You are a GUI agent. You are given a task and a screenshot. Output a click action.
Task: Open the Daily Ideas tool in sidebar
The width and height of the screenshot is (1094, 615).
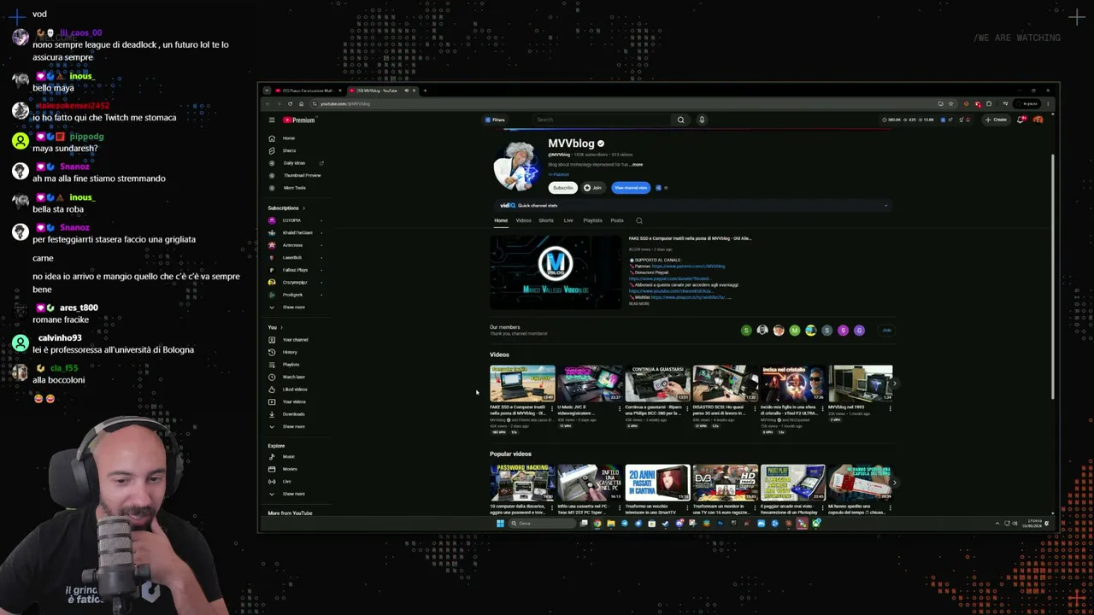click(x=295, y=163)
